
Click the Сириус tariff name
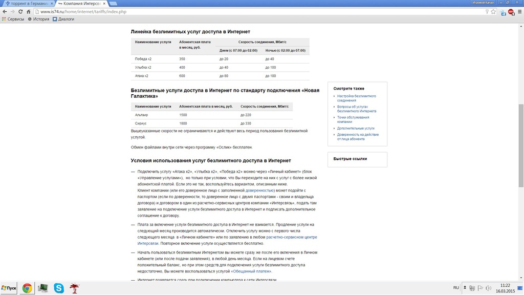[x=141, y=123]
